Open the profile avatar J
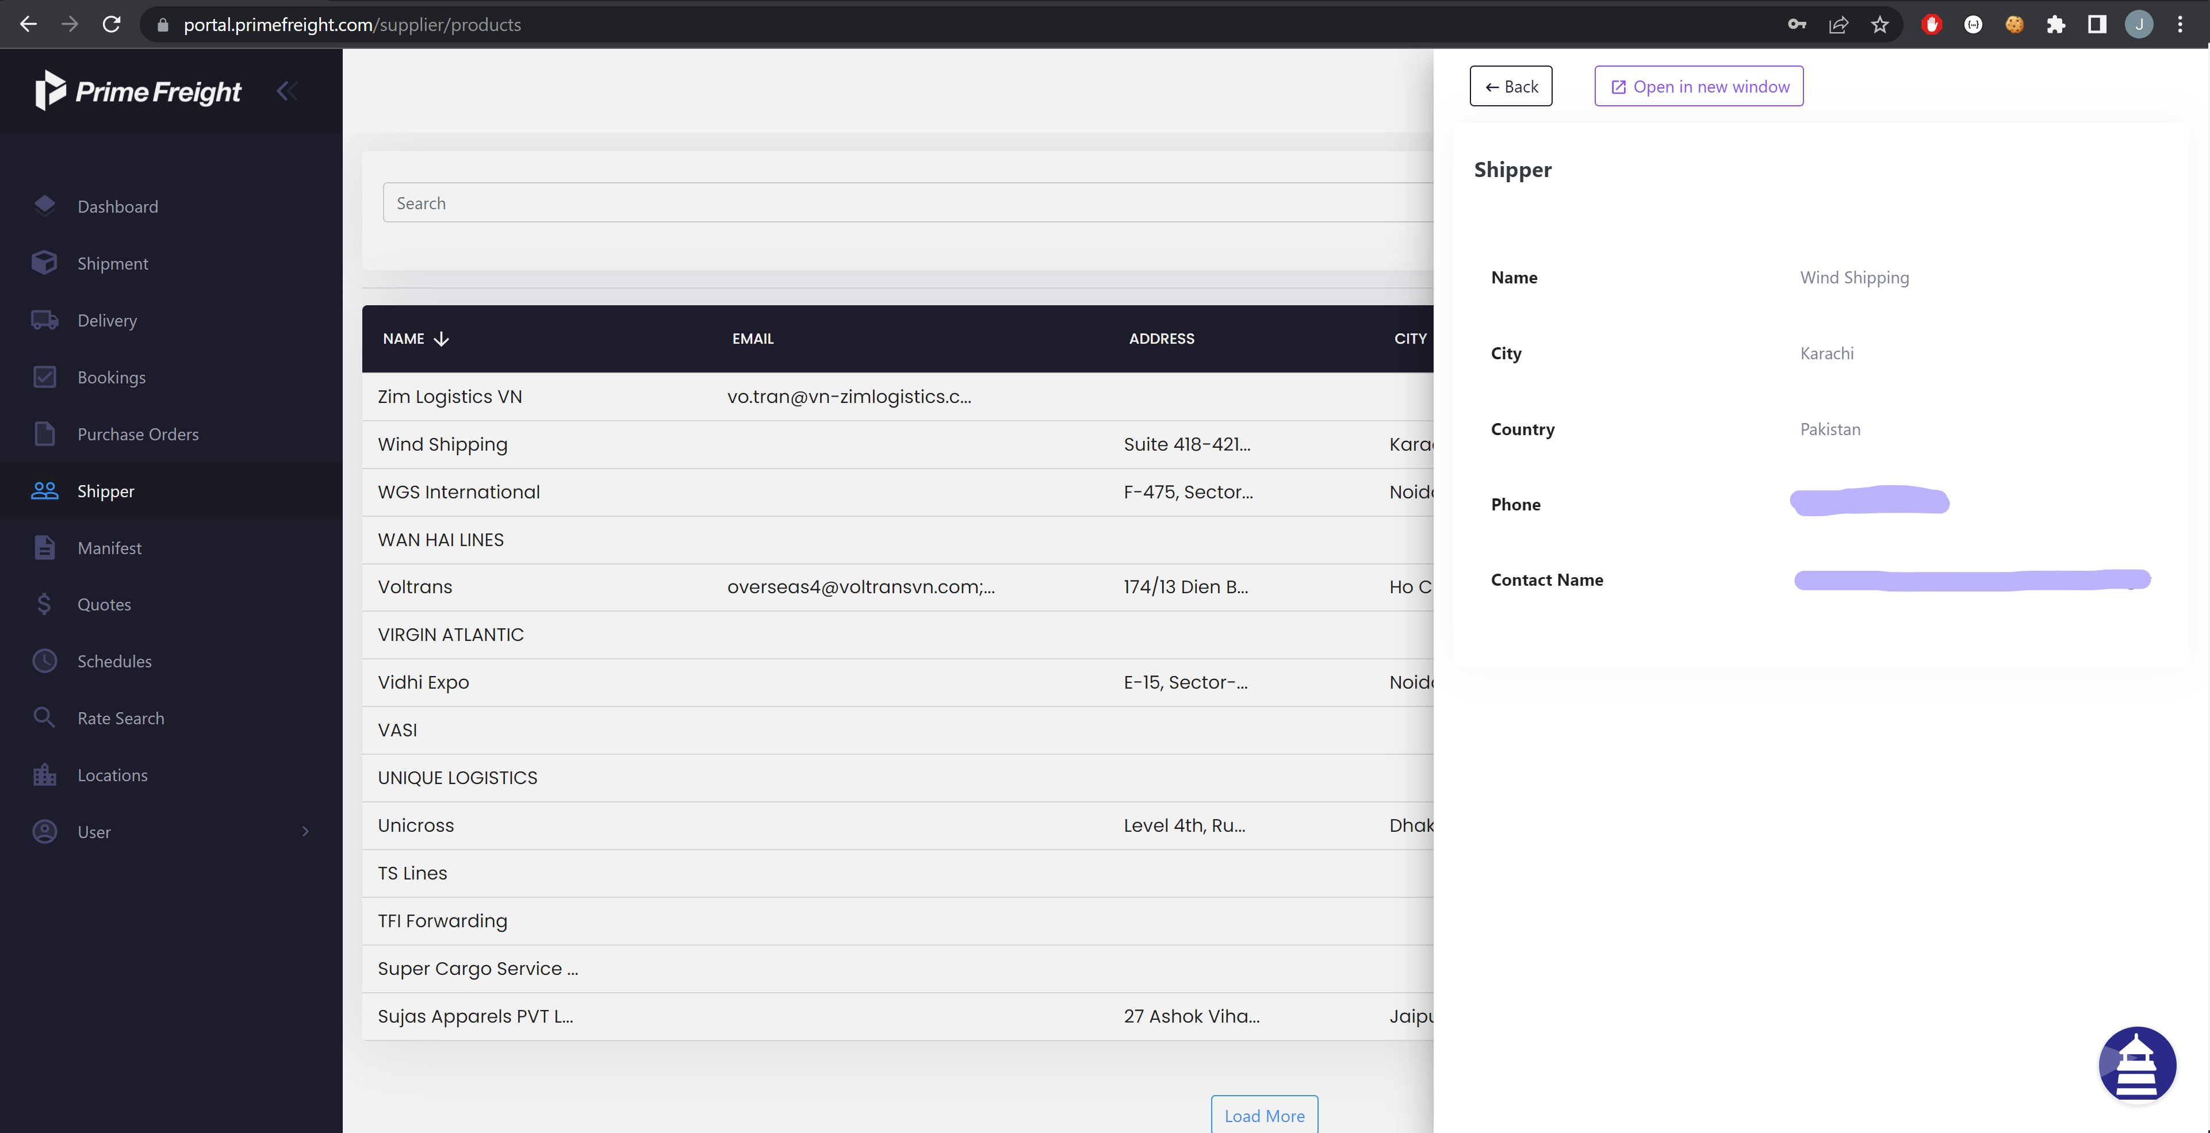Viewport: 2210px width, 1133px height. pyautogui.click(x=2139, y=25)
